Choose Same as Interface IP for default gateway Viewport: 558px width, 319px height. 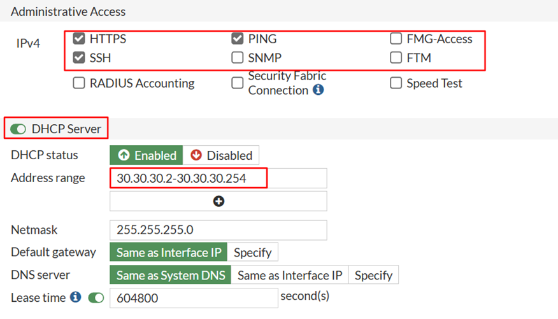[x=168, y=252]
